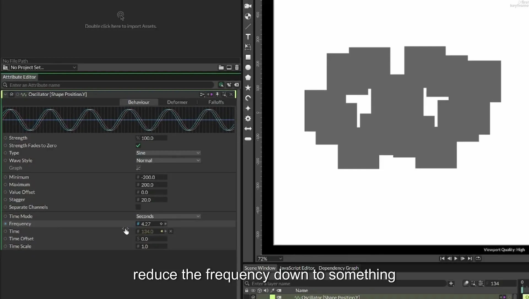529x299 pixels.
Task: Play the animation in the viewport
Action: click(x=456, y=258)
